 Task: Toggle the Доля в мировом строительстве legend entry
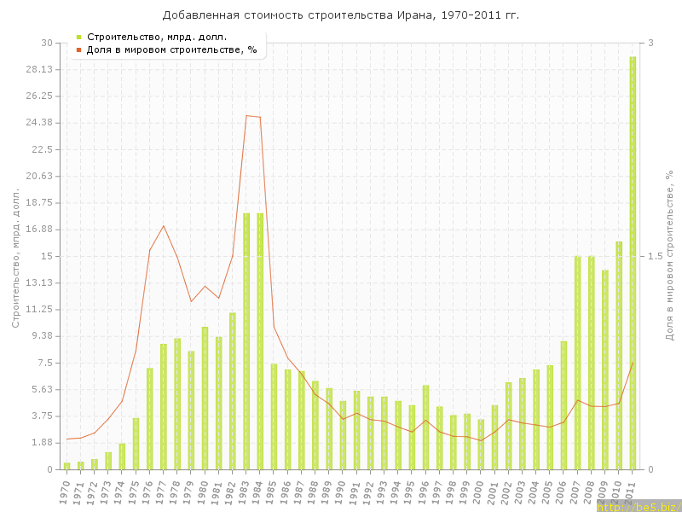pyautogui.click(x=171, y=49)
